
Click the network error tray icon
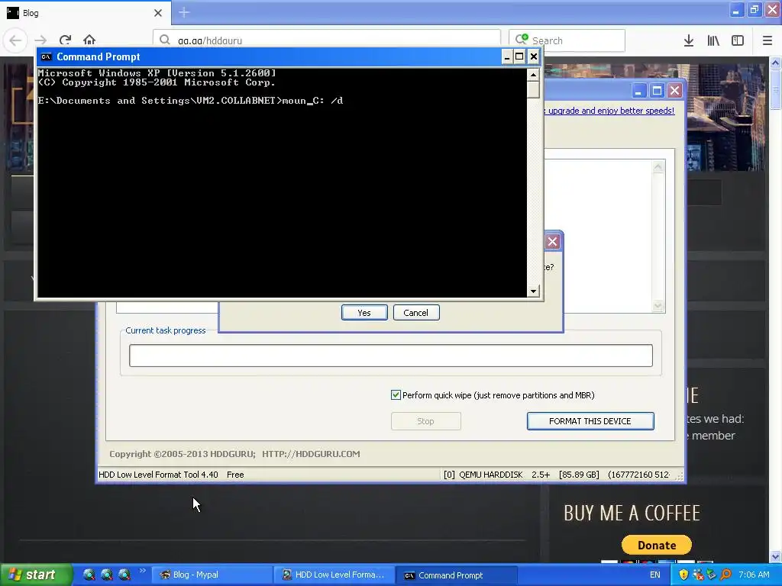698,575
